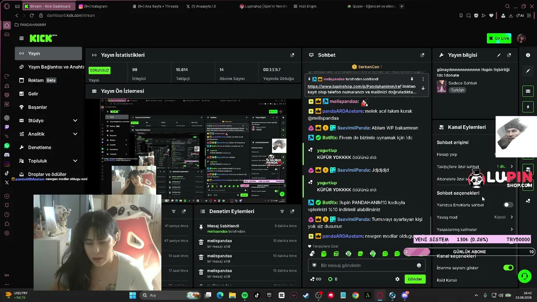
Task: Open TikTok in the browser sidebar
Action: 7,173
